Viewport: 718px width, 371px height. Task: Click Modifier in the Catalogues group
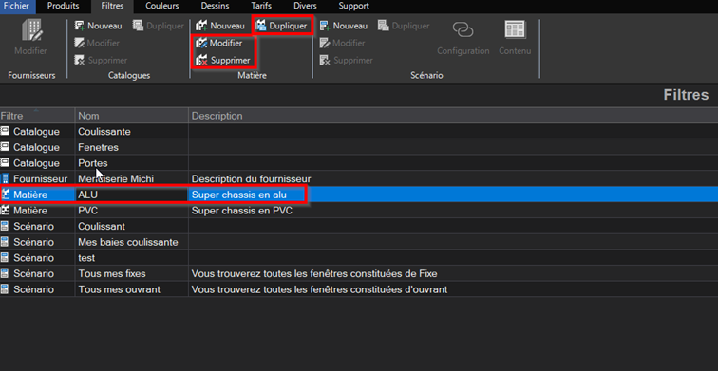pyautogui.click(x=97, y=43)
